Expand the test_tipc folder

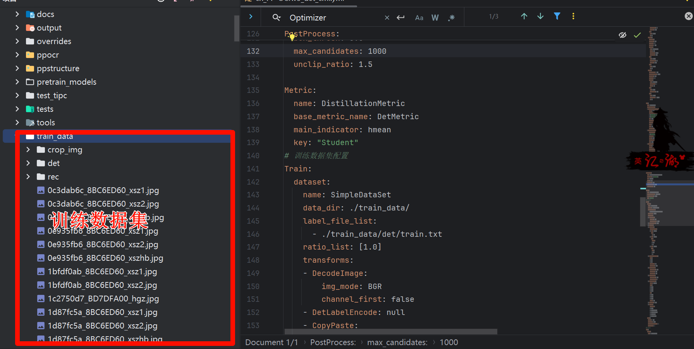pyautogui.click(x=17, y=96)
